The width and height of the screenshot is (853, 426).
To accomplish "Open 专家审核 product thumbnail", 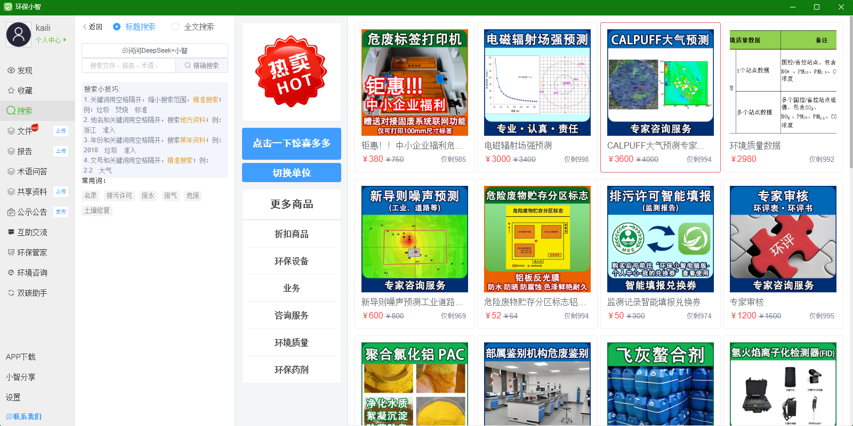I will (x=783, y=239).
